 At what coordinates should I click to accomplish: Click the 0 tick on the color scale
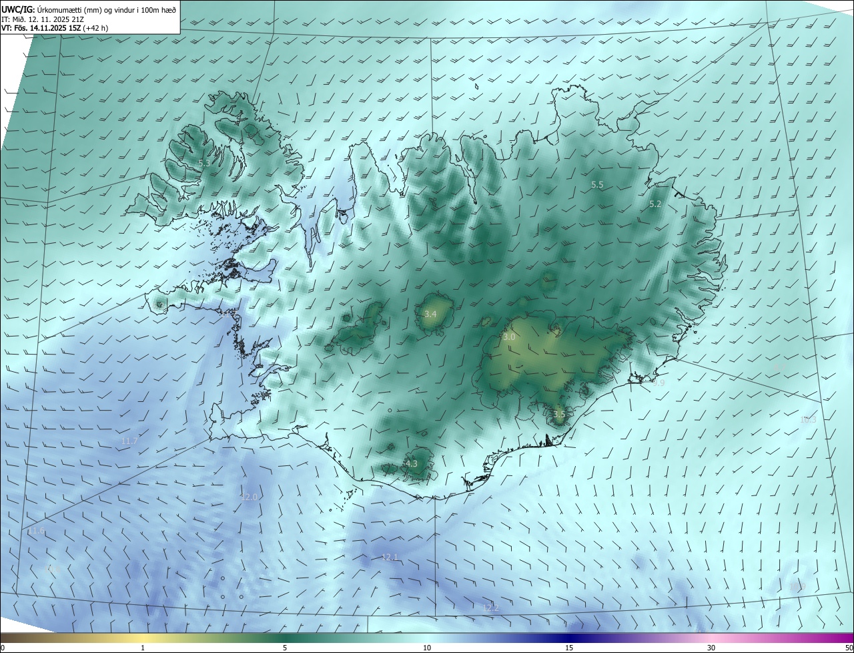click(x=3, y=648)
